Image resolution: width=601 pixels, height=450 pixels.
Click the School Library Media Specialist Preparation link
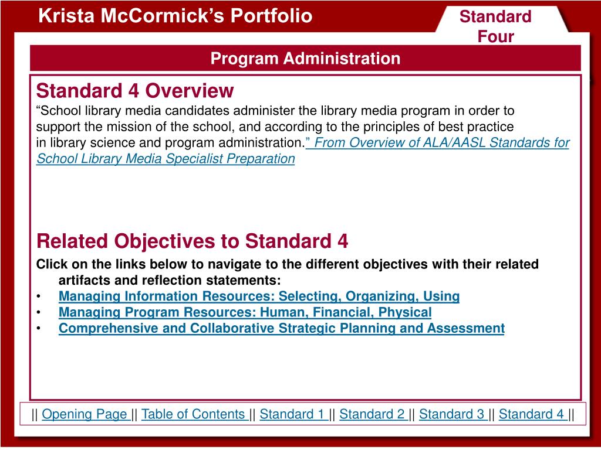166,159
